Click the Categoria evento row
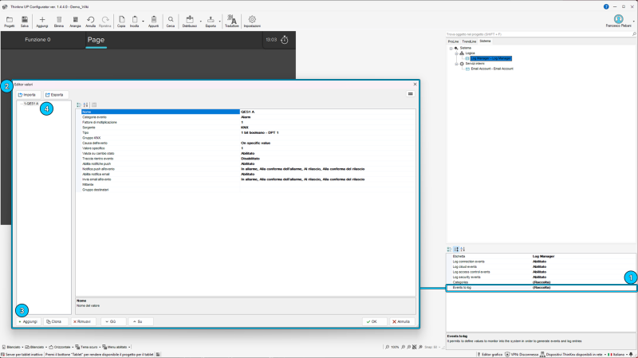 248,117
